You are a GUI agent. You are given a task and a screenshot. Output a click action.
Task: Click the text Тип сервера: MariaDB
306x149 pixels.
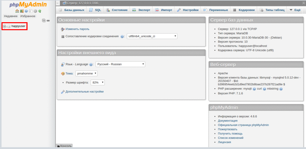pyautogui.click(x=233, y=33)
